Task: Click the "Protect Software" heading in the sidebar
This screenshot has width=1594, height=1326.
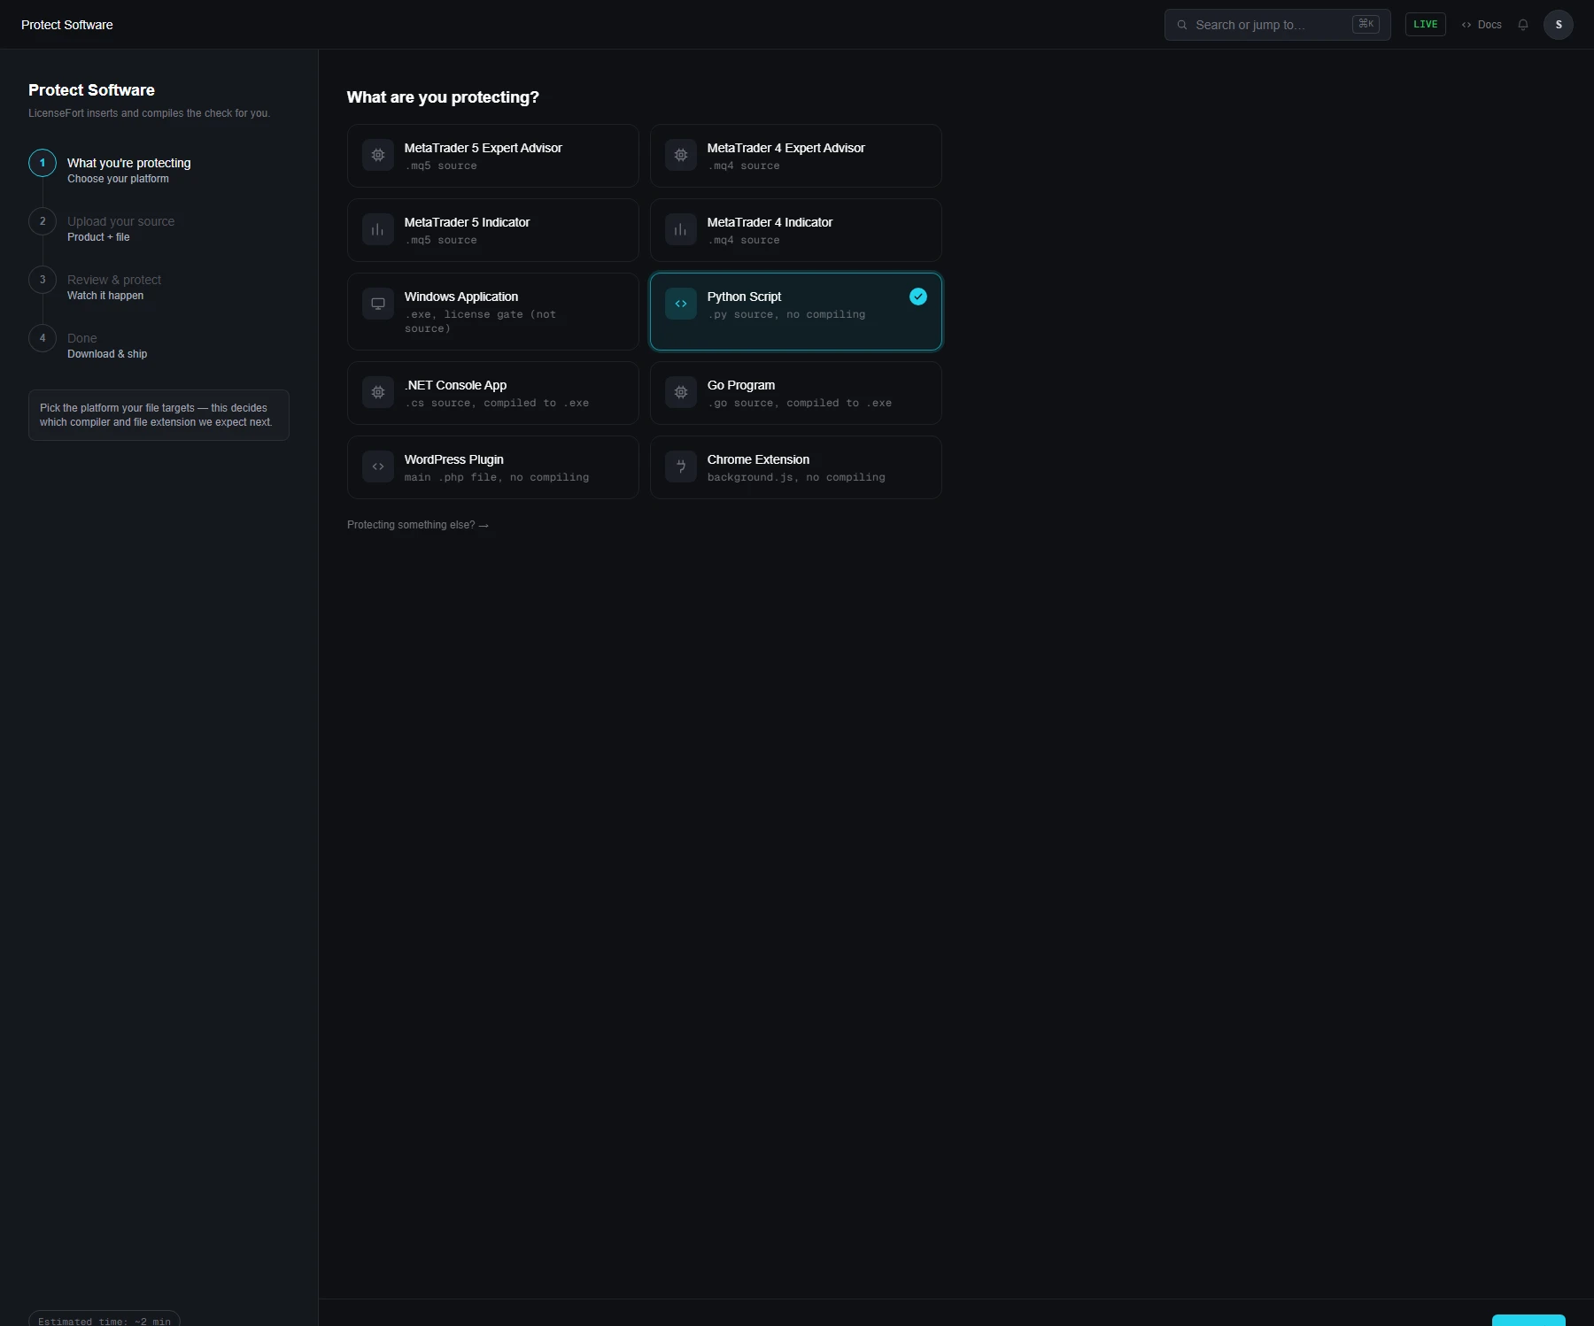Action: coord(91,90)
